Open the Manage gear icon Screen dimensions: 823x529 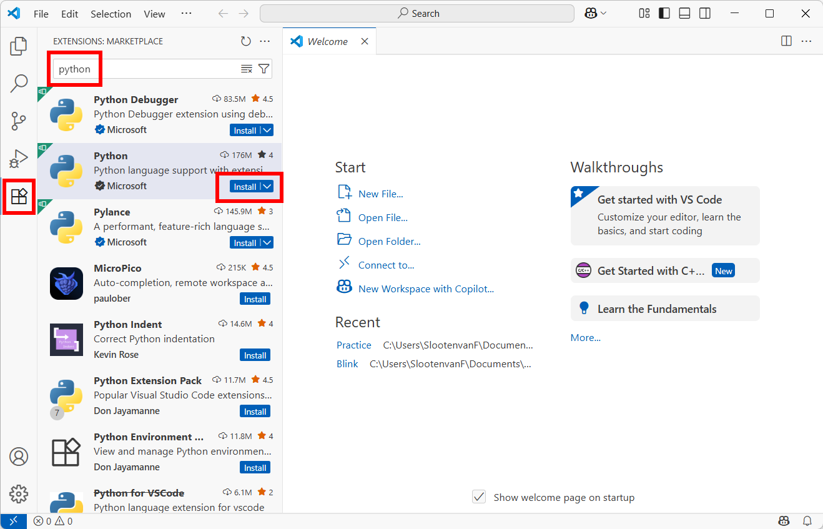click(19, 494)
